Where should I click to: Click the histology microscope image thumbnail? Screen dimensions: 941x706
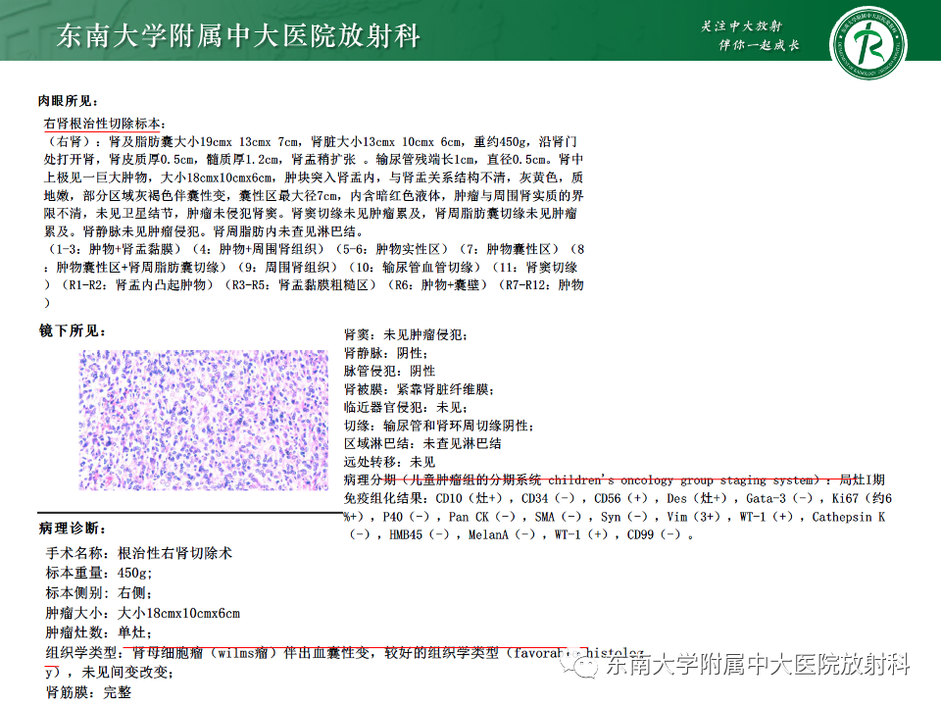(x=204, y=421)
